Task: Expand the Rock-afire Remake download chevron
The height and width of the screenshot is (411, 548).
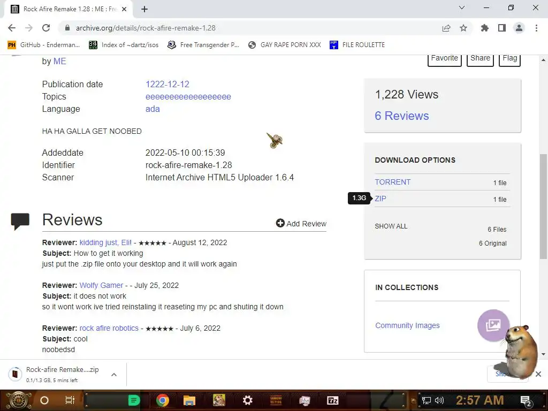Action: 114,374
